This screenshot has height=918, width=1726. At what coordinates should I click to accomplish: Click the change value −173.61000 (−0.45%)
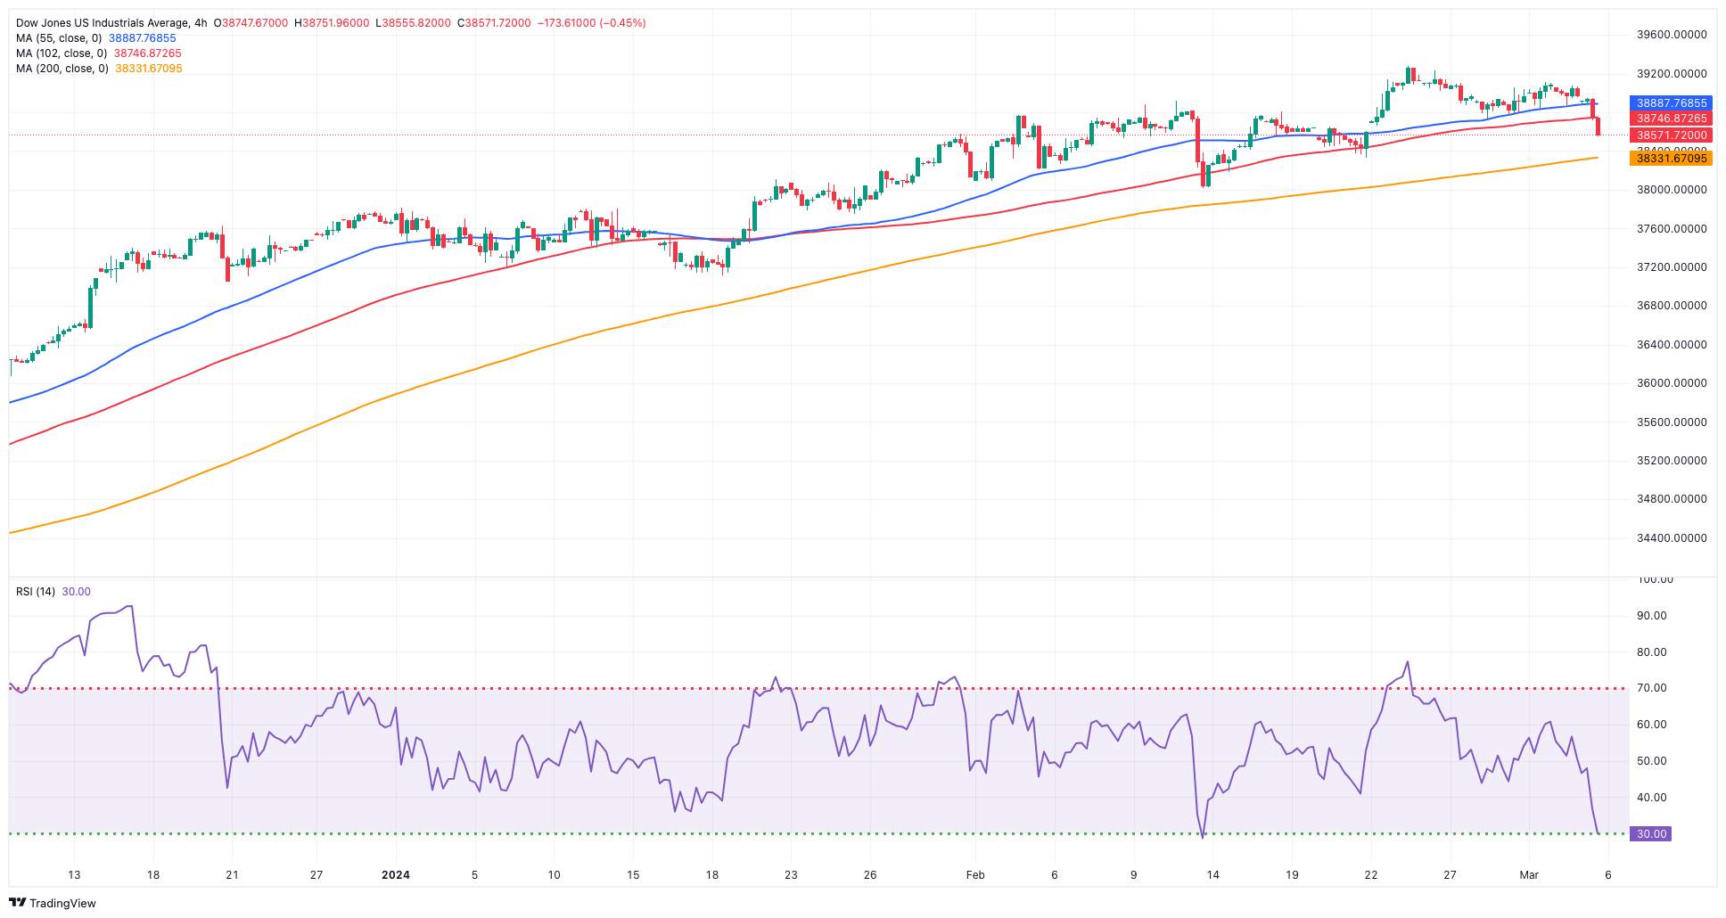592,23
